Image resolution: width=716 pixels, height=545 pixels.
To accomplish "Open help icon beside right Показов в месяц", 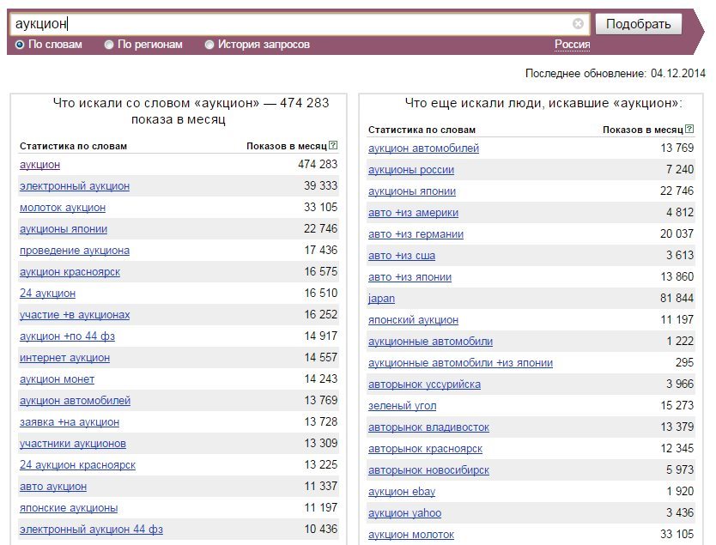I will 689,129.
